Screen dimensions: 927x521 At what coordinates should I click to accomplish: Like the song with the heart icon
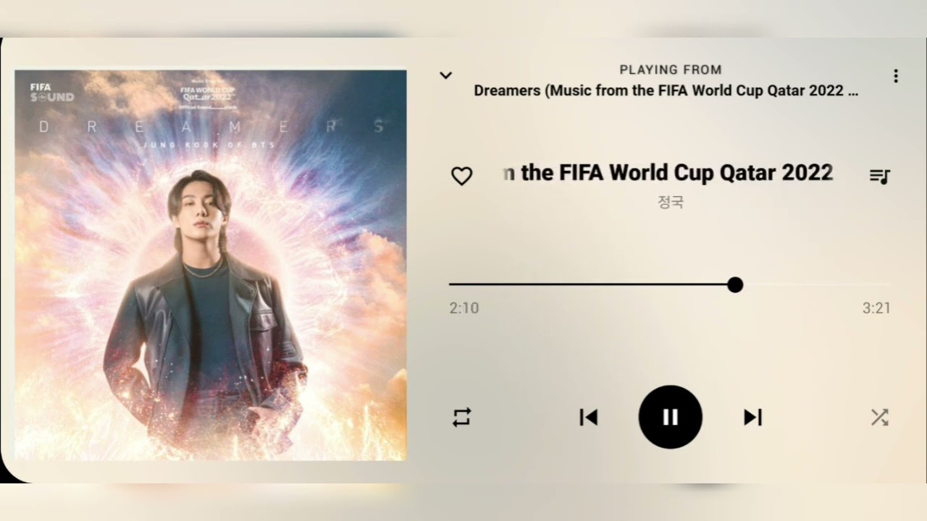pos(461,176)
